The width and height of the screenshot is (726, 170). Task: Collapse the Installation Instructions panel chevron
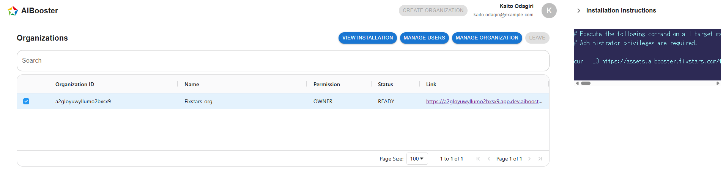point(578,11)
